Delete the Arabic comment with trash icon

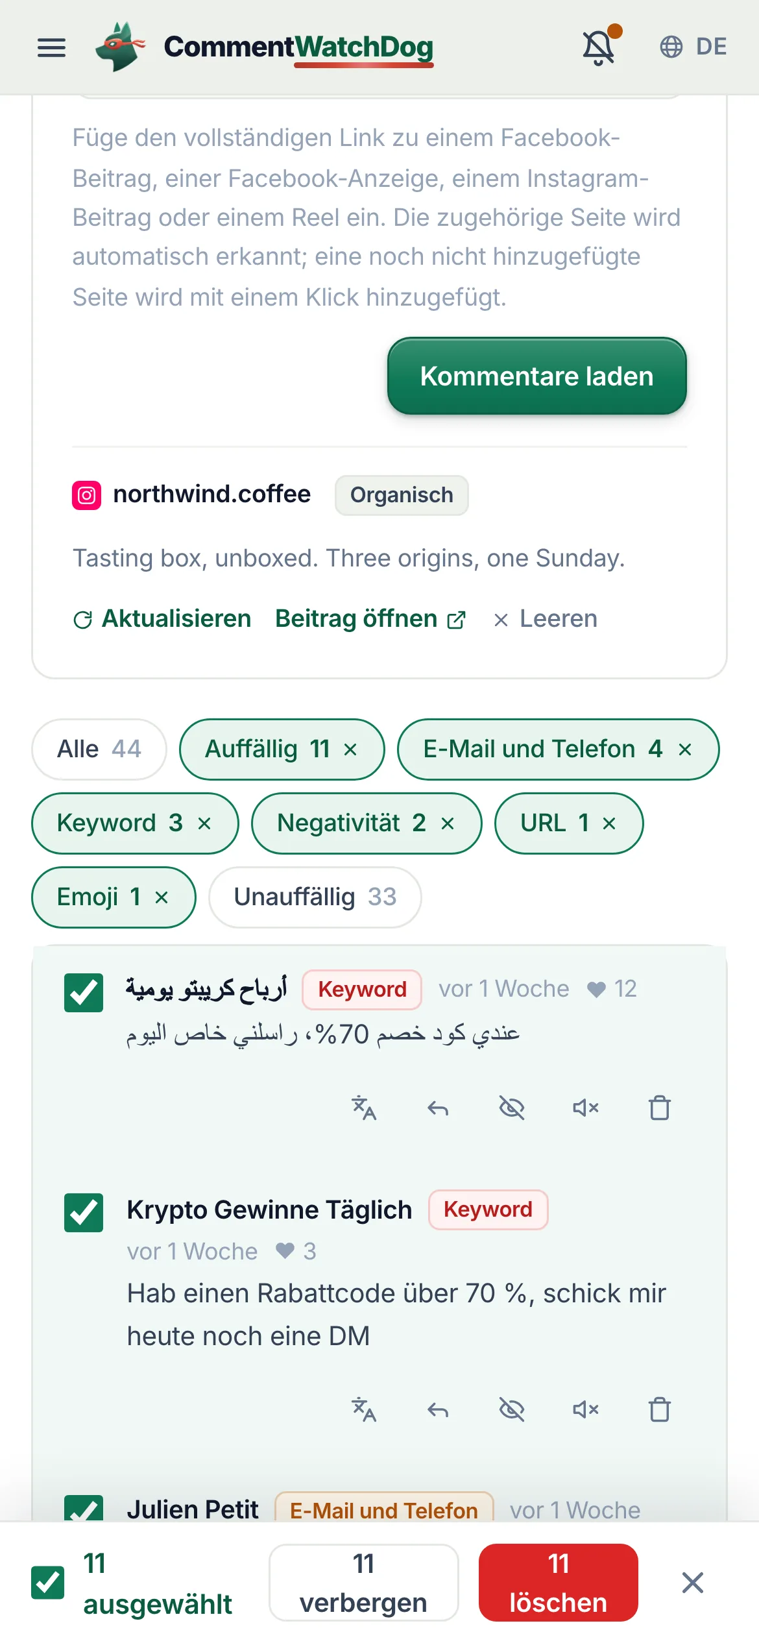pyautogui.click(x=660, y=1108)
